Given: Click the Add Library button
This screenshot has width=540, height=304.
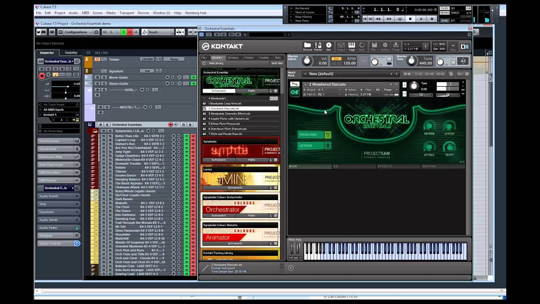Looking at the screenshot, I should click(x=216, y=63).
